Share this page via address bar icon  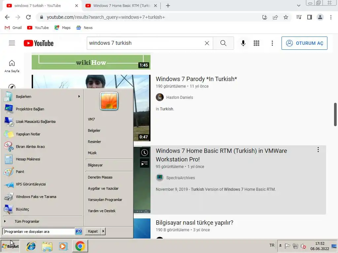point(275,17)
